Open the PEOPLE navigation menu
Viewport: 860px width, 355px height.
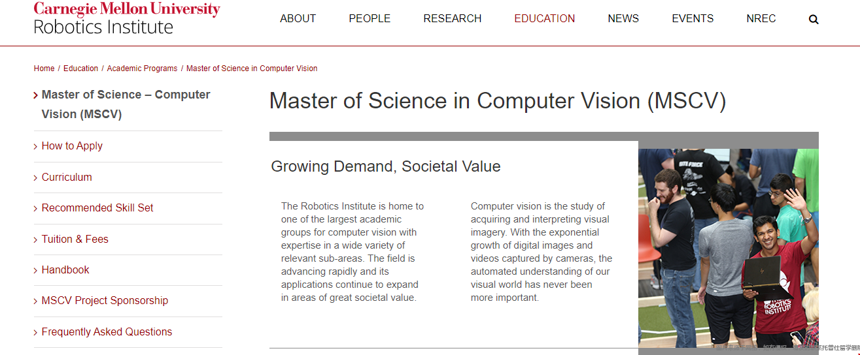[370, 19]
